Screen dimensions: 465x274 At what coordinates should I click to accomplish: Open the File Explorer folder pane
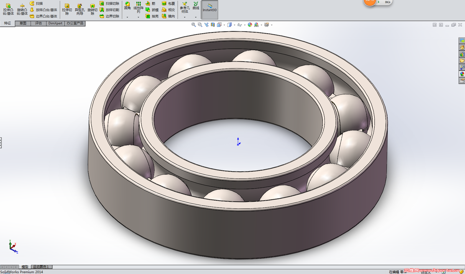click(462, 61)
